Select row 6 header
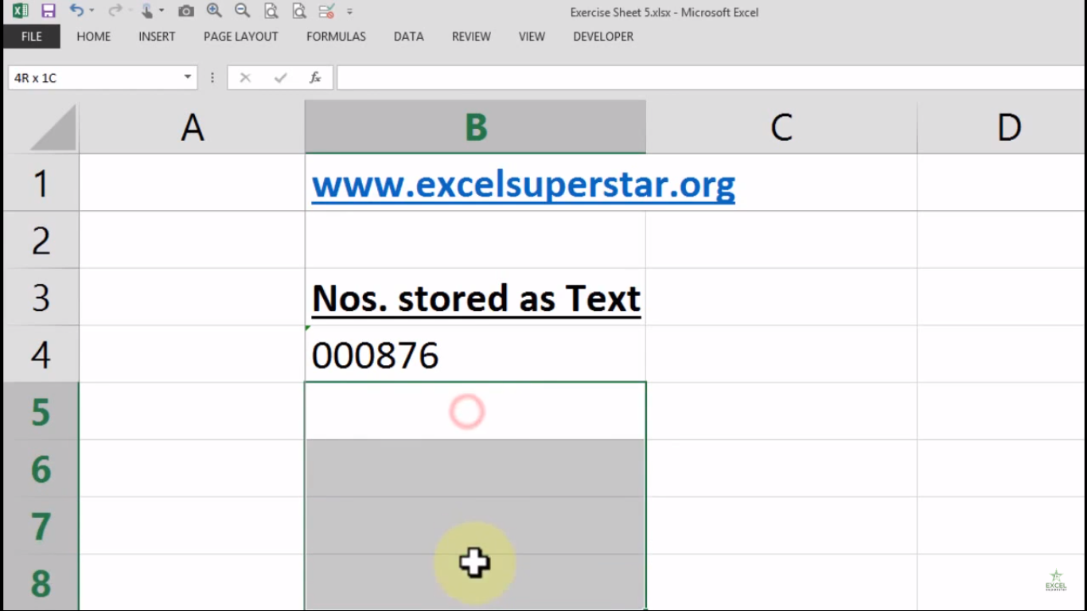1087x611 pixels. click(41, 469)
